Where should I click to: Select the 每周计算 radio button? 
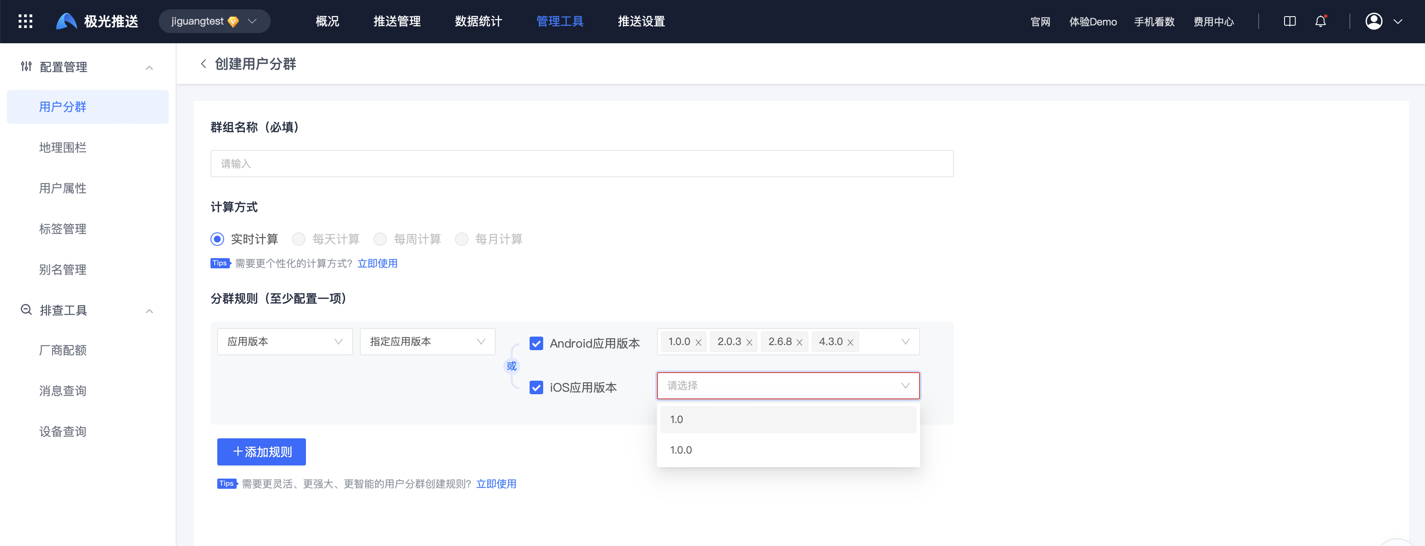[380, 239]
